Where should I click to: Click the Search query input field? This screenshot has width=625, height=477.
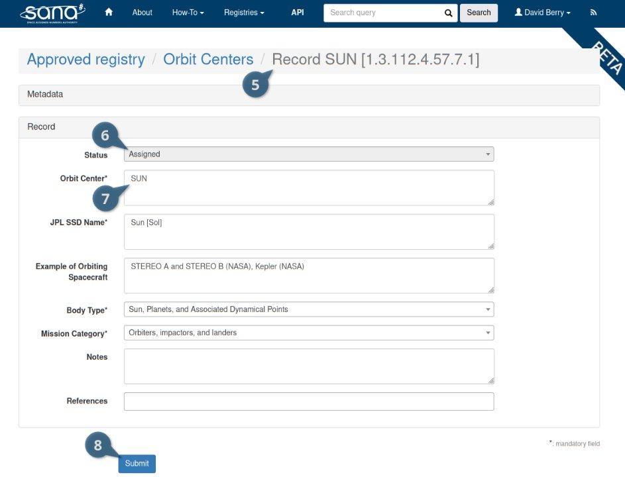[x=382, y=13]
